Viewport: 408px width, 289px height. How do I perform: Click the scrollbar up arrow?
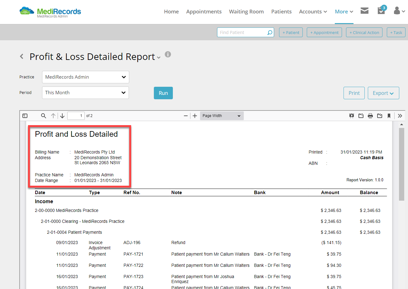401,124
